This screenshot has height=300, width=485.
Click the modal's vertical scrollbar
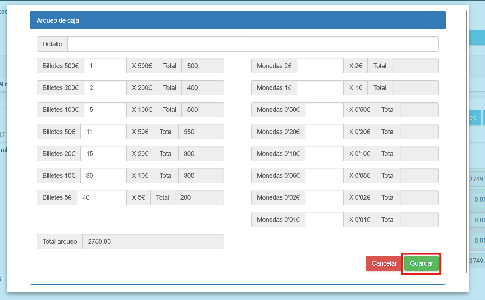tap(466, 143)
